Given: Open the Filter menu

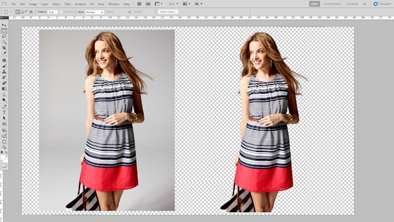Looking at the screenshot, I should [68, 4].
